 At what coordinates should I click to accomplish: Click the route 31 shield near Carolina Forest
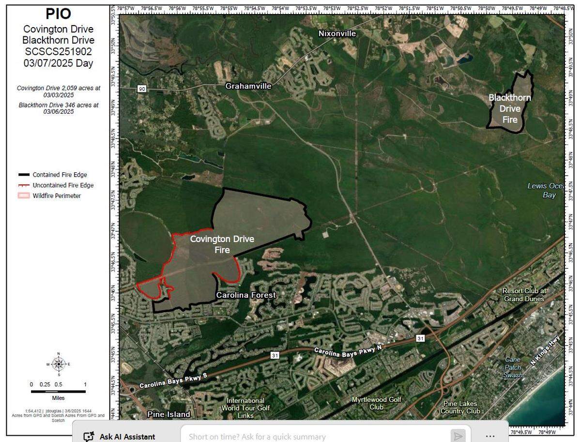pos(275,355)
